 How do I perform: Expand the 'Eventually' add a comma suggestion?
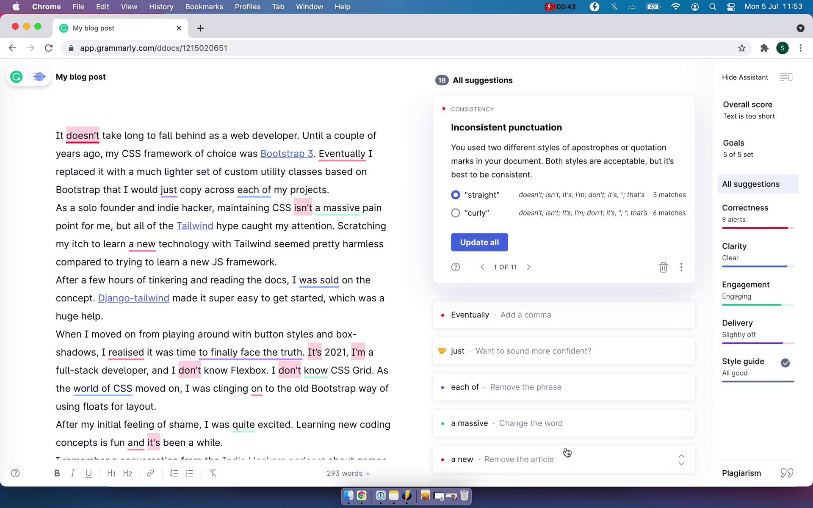tap(564, 315)
